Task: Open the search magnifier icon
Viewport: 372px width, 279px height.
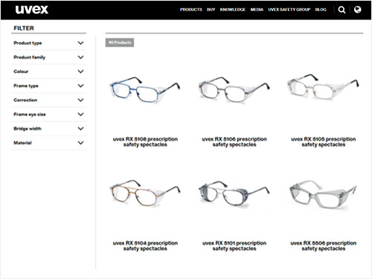Action: (x=341, y=10)
